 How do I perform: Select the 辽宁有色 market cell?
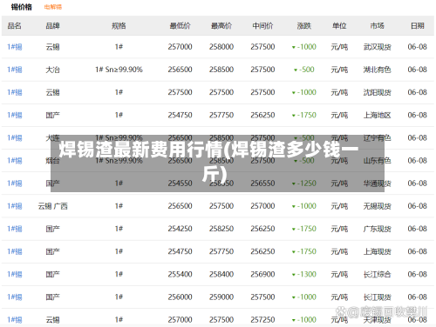pyautogui.click(x=377, y=137)
